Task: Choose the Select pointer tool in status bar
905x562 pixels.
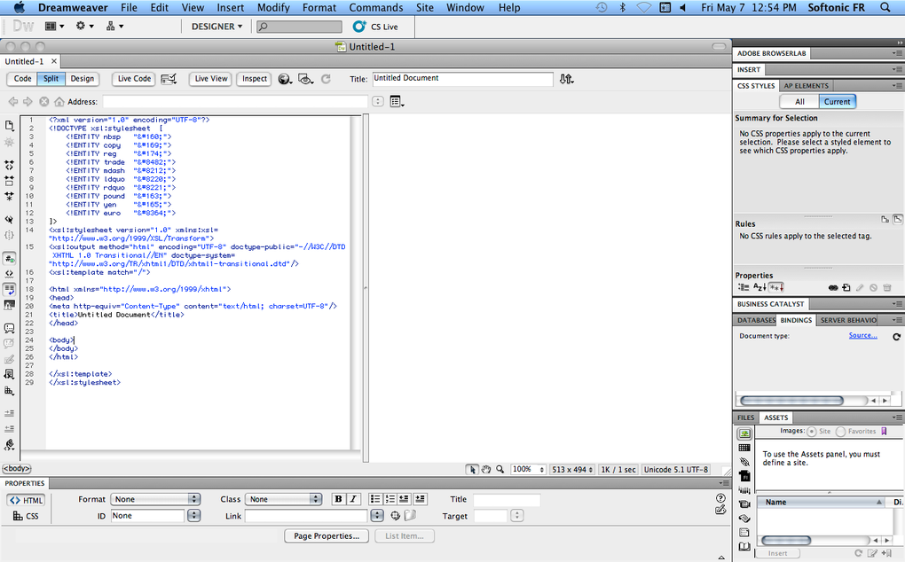Action: 472,469
